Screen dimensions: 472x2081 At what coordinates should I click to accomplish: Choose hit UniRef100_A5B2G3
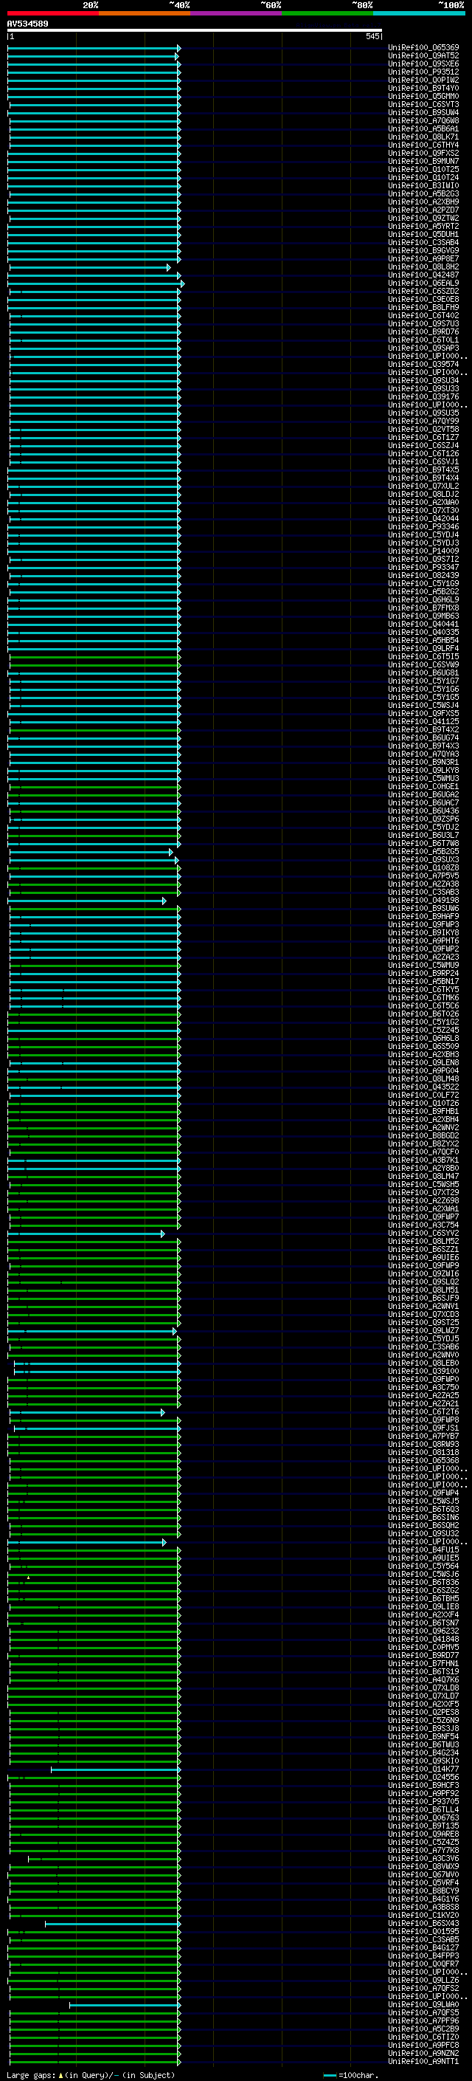tap(423, 194)
